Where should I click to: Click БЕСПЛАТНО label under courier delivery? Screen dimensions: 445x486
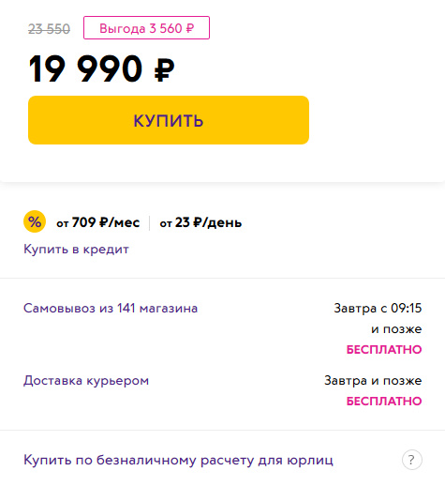click(384, 401)
